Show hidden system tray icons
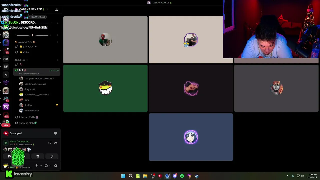 click(287, 176)
